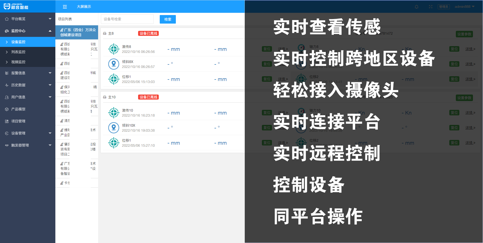Screen dimensions: 483x243
Task: Click 复位 button in 激传8 row
Action: pyautogui.click(x=267, y=49)
